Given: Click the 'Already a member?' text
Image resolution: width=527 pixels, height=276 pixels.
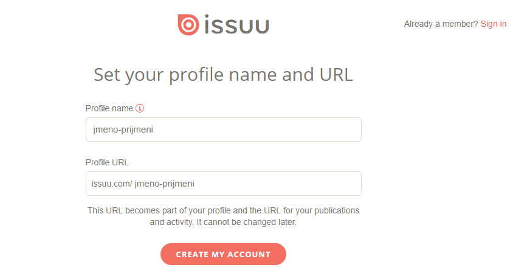Looking at the screenshot, I should [441, 24].
